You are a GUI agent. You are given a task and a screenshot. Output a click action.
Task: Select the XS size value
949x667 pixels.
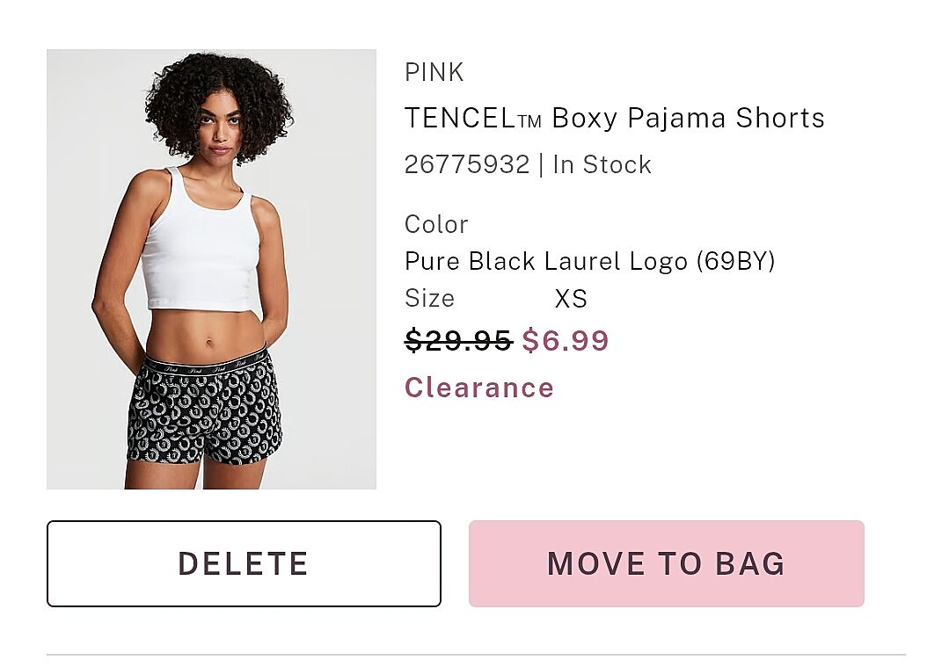pyautogui.click(x=571, y=299)
